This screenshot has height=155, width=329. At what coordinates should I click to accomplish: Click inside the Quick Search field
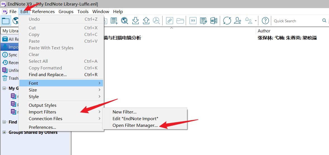pos(297,21)
